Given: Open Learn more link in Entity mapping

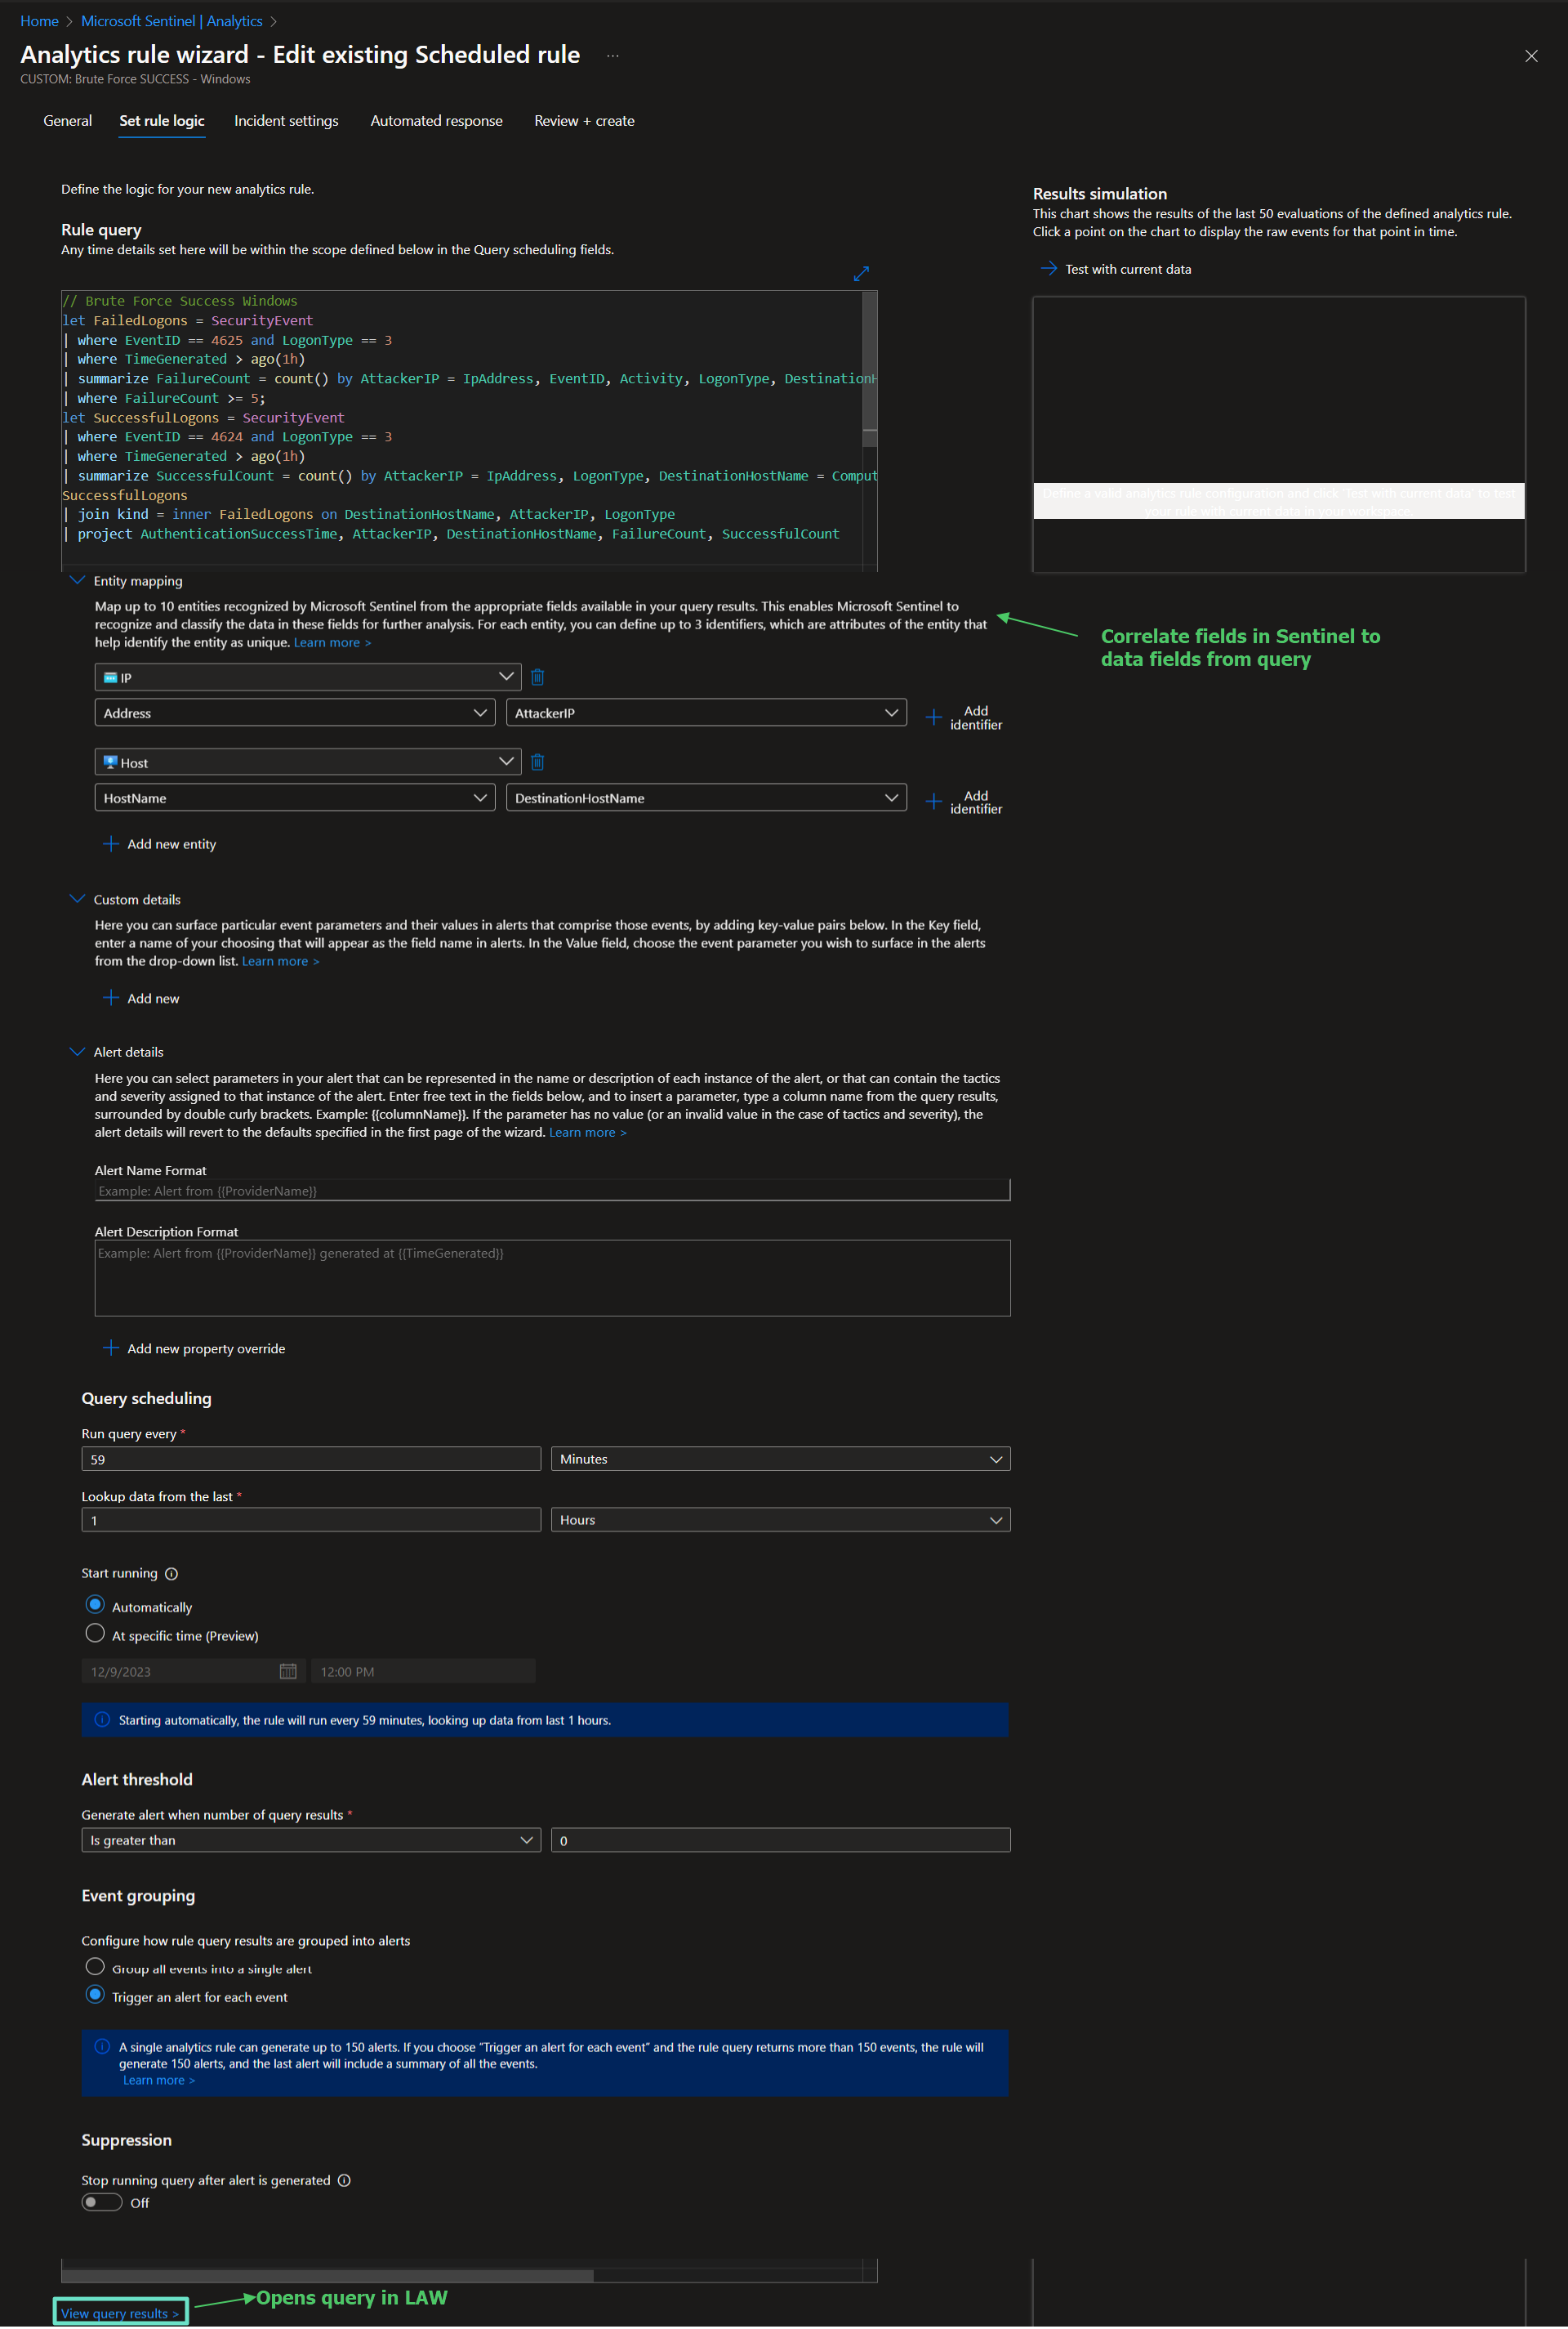Looking at the screenshot, I should (x=332, y=642).
